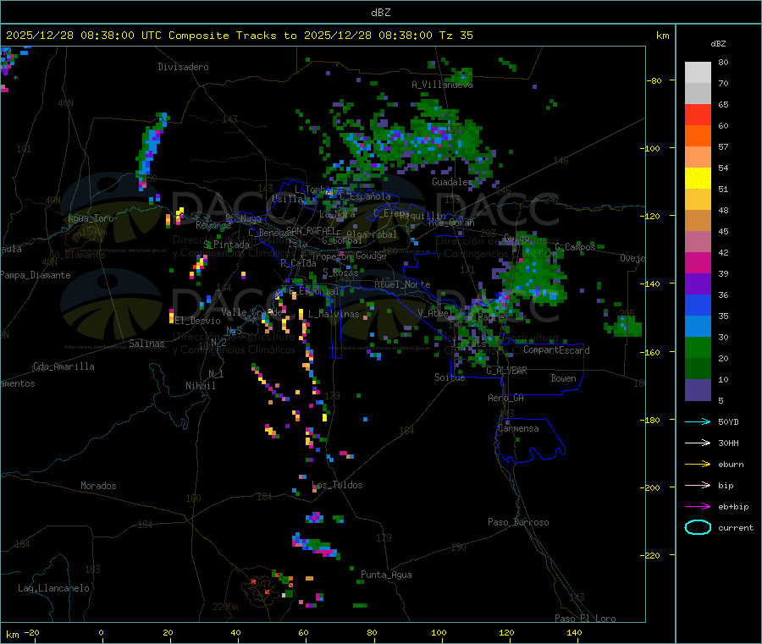Click the Nihuil map label
The width and height of the screenshot is (762, 644).
coord(201,386)
